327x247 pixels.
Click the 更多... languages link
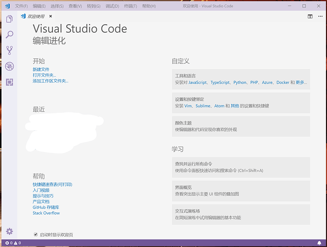click(301, 83)
